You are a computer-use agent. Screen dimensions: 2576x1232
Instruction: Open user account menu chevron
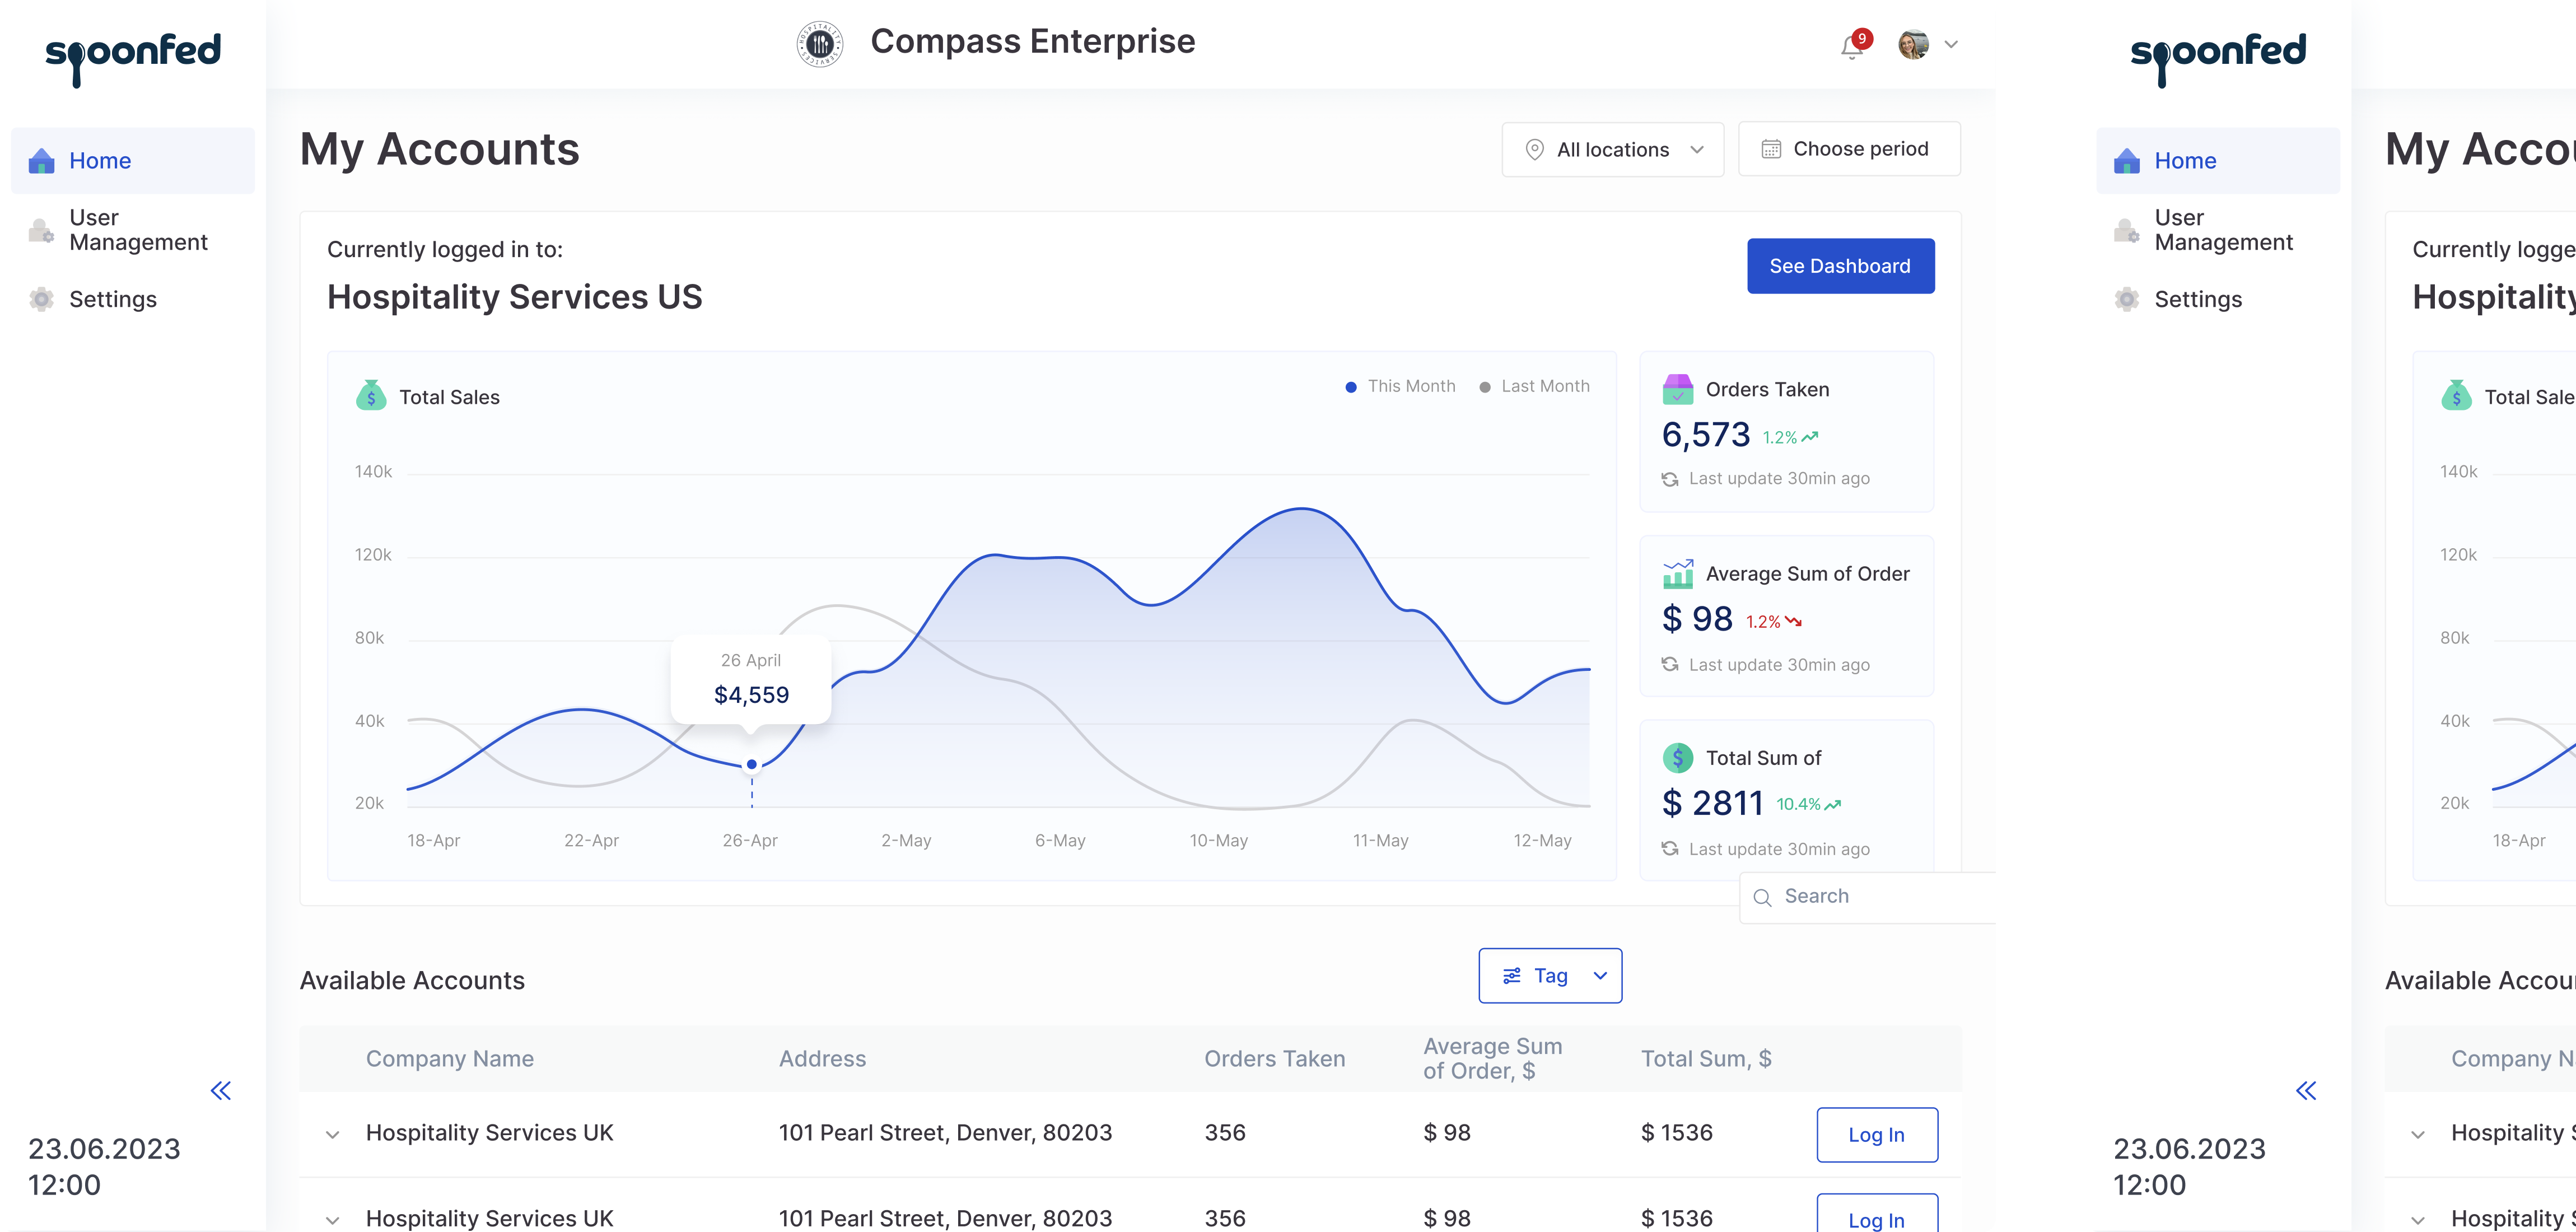[1951, 45]
